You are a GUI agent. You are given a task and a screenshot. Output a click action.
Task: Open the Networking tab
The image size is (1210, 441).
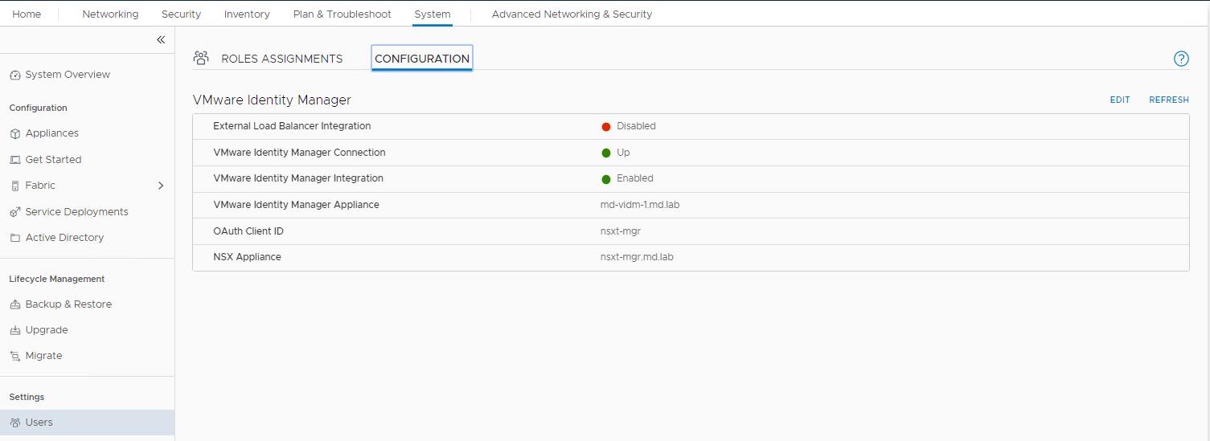110,14
